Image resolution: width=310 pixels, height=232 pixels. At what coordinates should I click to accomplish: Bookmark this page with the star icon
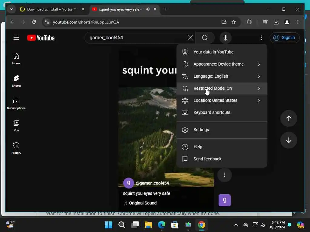[234, 22]
